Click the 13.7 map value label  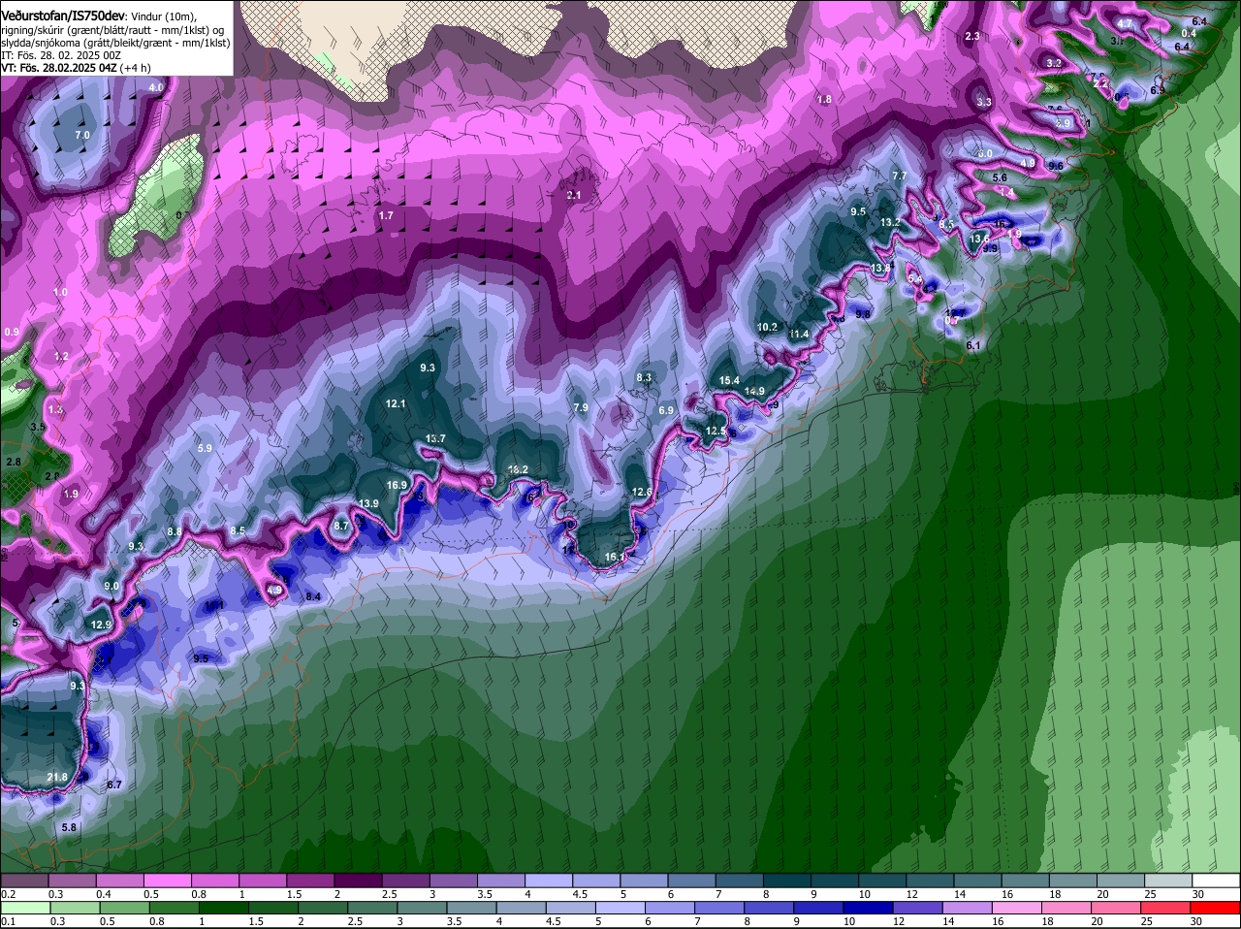(x=435, y=439)
